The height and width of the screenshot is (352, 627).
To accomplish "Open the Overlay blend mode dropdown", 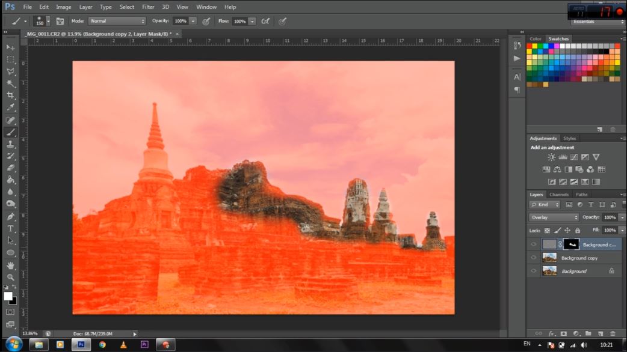I will tap(554, 217).
